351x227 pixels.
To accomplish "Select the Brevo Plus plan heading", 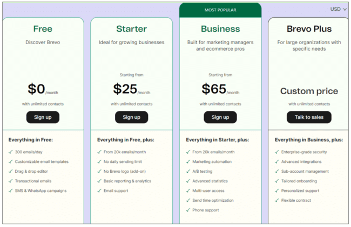I will point(309,29).
